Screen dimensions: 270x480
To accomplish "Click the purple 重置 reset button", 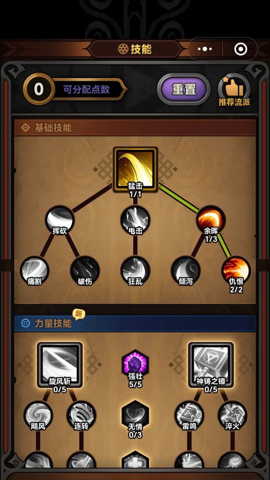I will (x=184, y=89).
